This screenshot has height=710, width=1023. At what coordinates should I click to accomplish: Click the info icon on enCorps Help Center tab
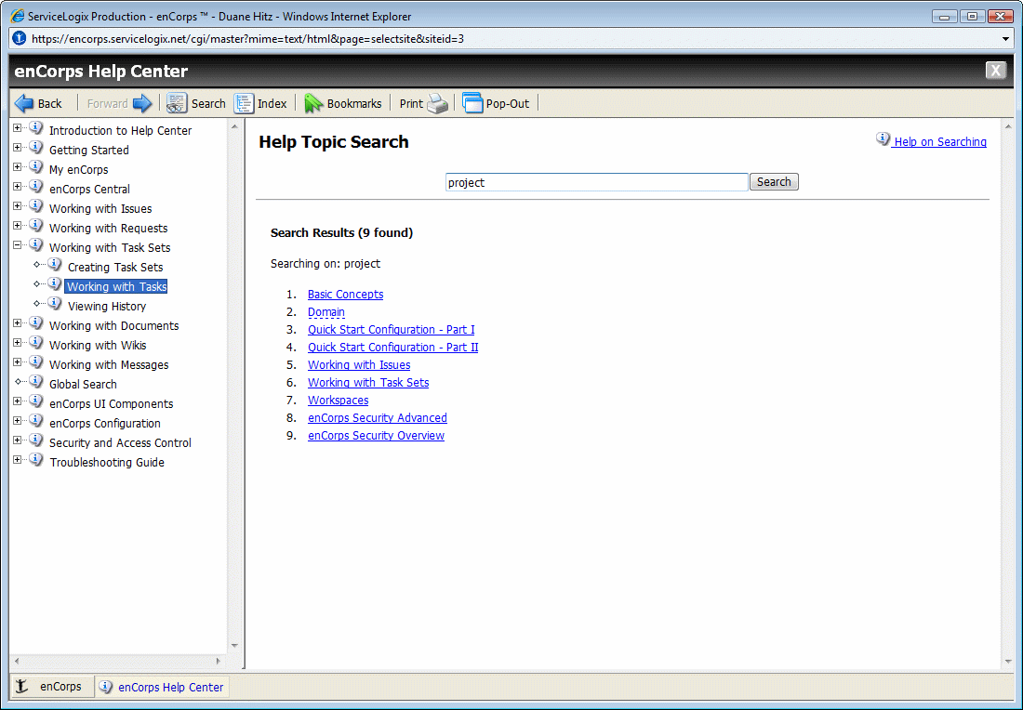click(105, 687)
